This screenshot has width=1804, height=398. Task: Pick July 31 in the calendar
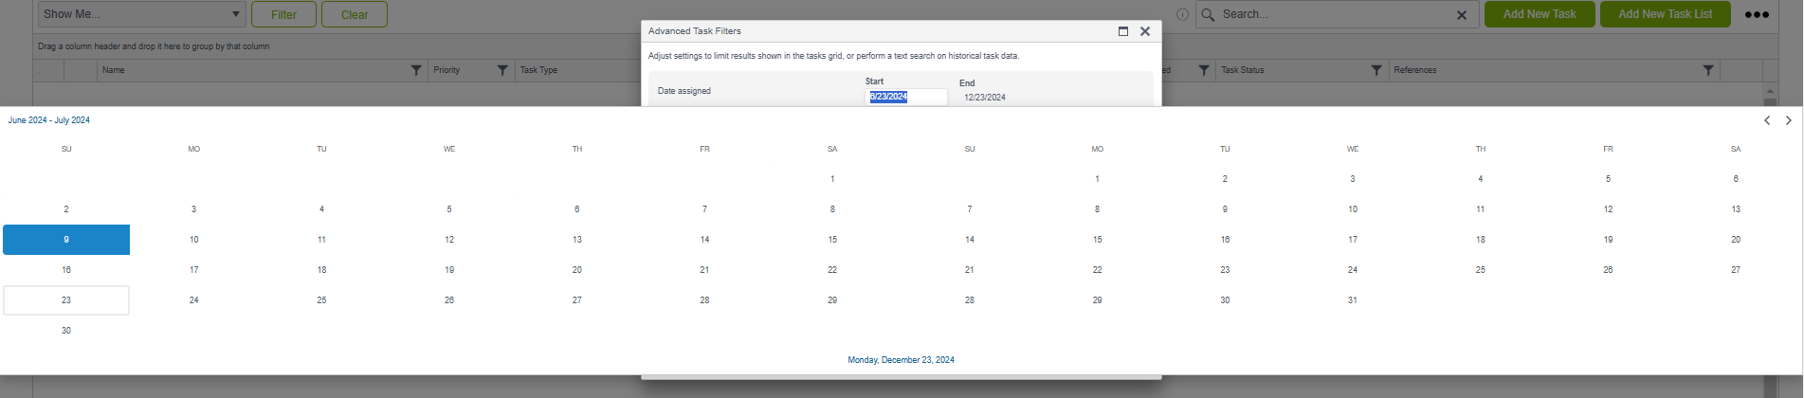click(1352, 300)
